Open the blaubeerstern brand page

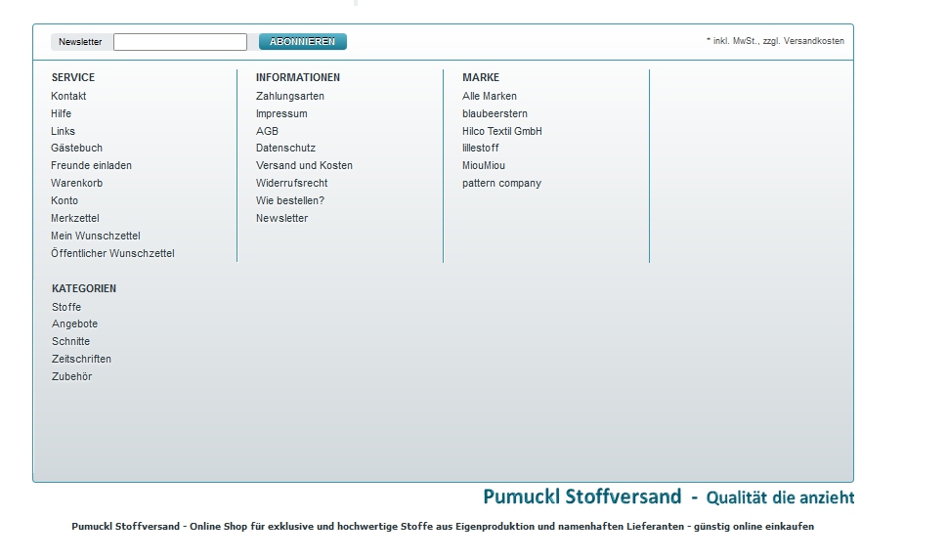[495, 113]
